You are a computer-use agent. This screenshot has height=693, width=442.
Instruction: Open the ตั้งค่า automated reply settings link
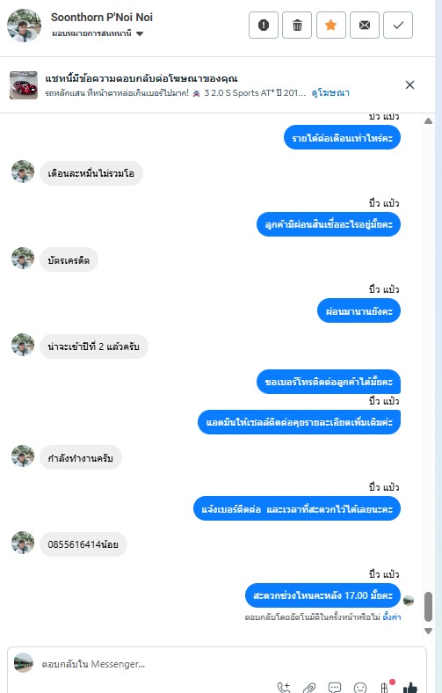(392, 617)
